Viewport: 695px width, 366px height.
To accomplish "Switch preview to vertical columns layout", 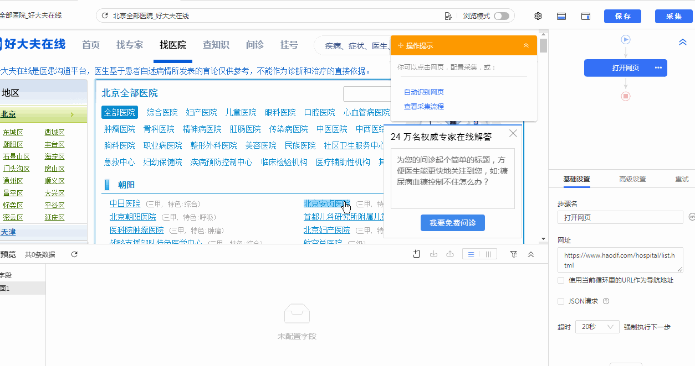I will (488, 254).
